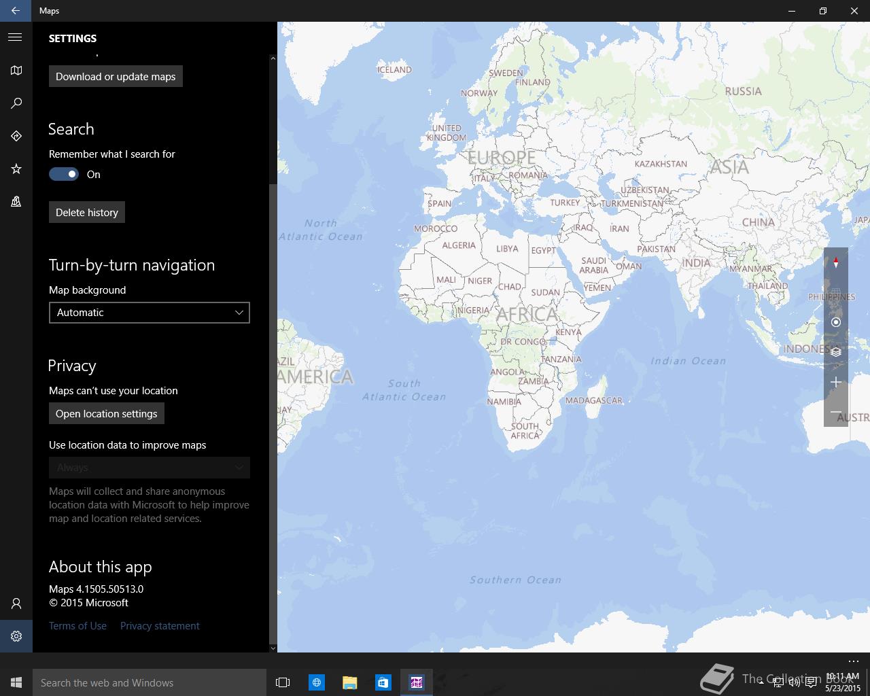The height and width of the screenshot is (696, 870).
Task: Open the Windows Start button
Action: (16, 682)
